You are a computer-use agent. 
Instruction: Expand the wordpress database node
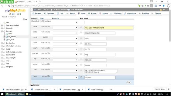pos(2,67)
